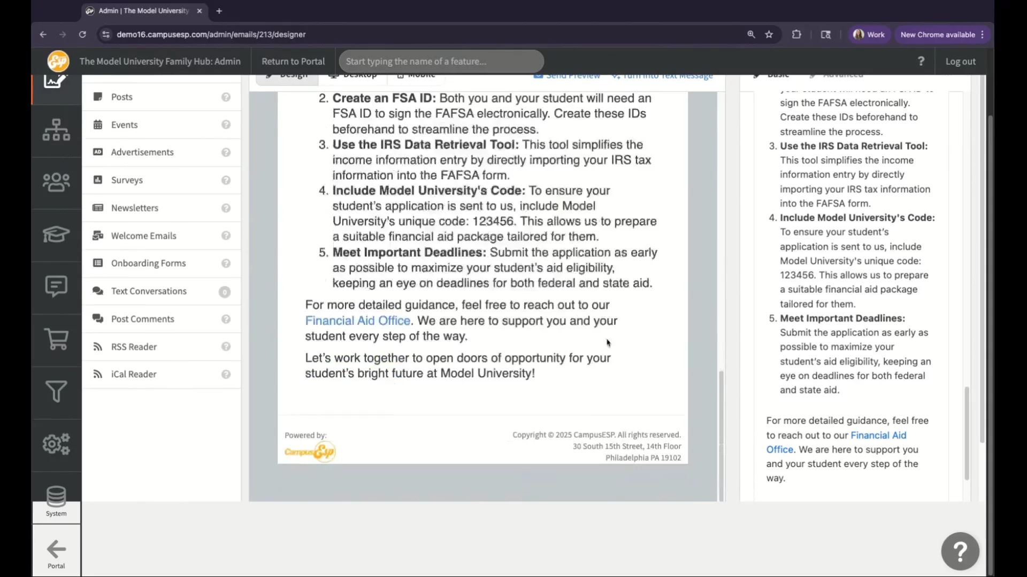Image resolution: width=1027 pixels, height=577 pixels.
Task: Click Log out
Action: click(960, 61)
